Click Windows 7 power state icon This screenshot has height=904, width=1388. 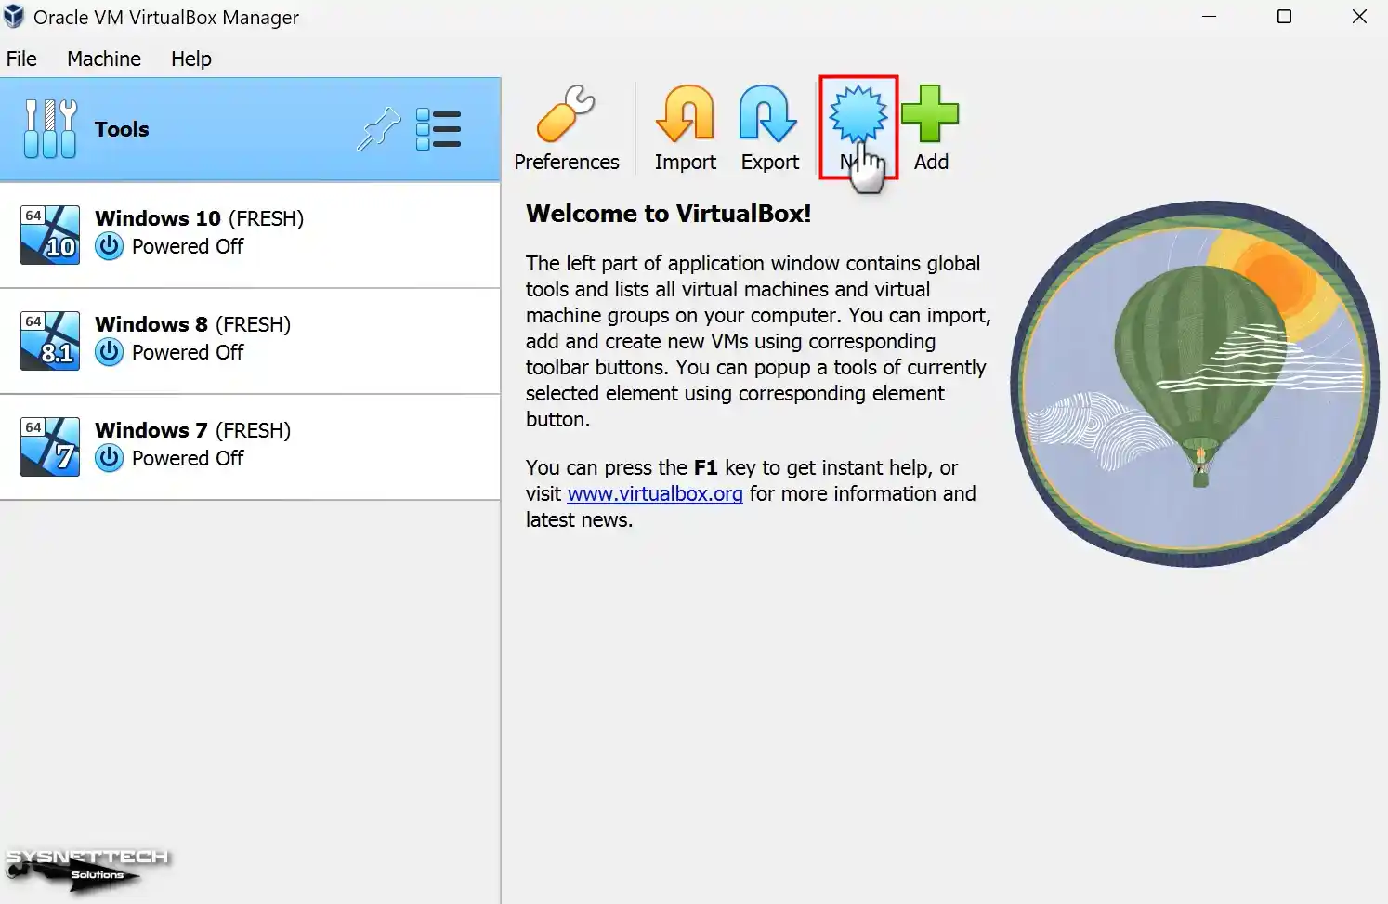tap(110, 458)
